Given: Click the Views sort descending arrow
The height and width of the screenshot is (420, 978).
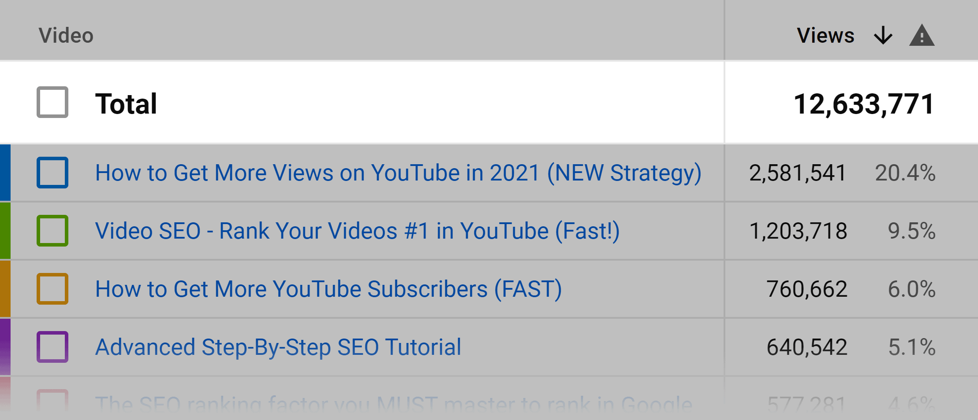Looking at the screenshot, I should (883, 35).
